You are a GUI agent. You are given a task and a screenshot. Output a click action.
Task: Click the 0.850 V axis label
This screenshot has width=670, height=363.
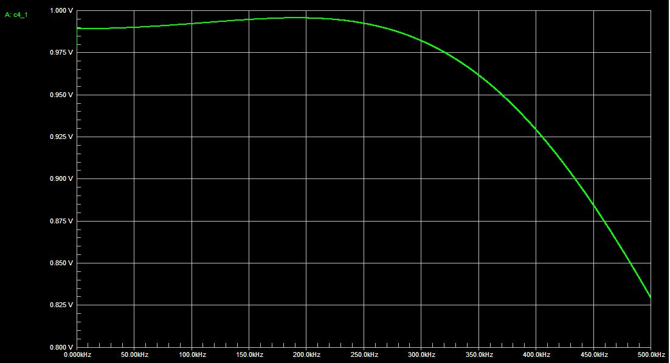[61, 262]
